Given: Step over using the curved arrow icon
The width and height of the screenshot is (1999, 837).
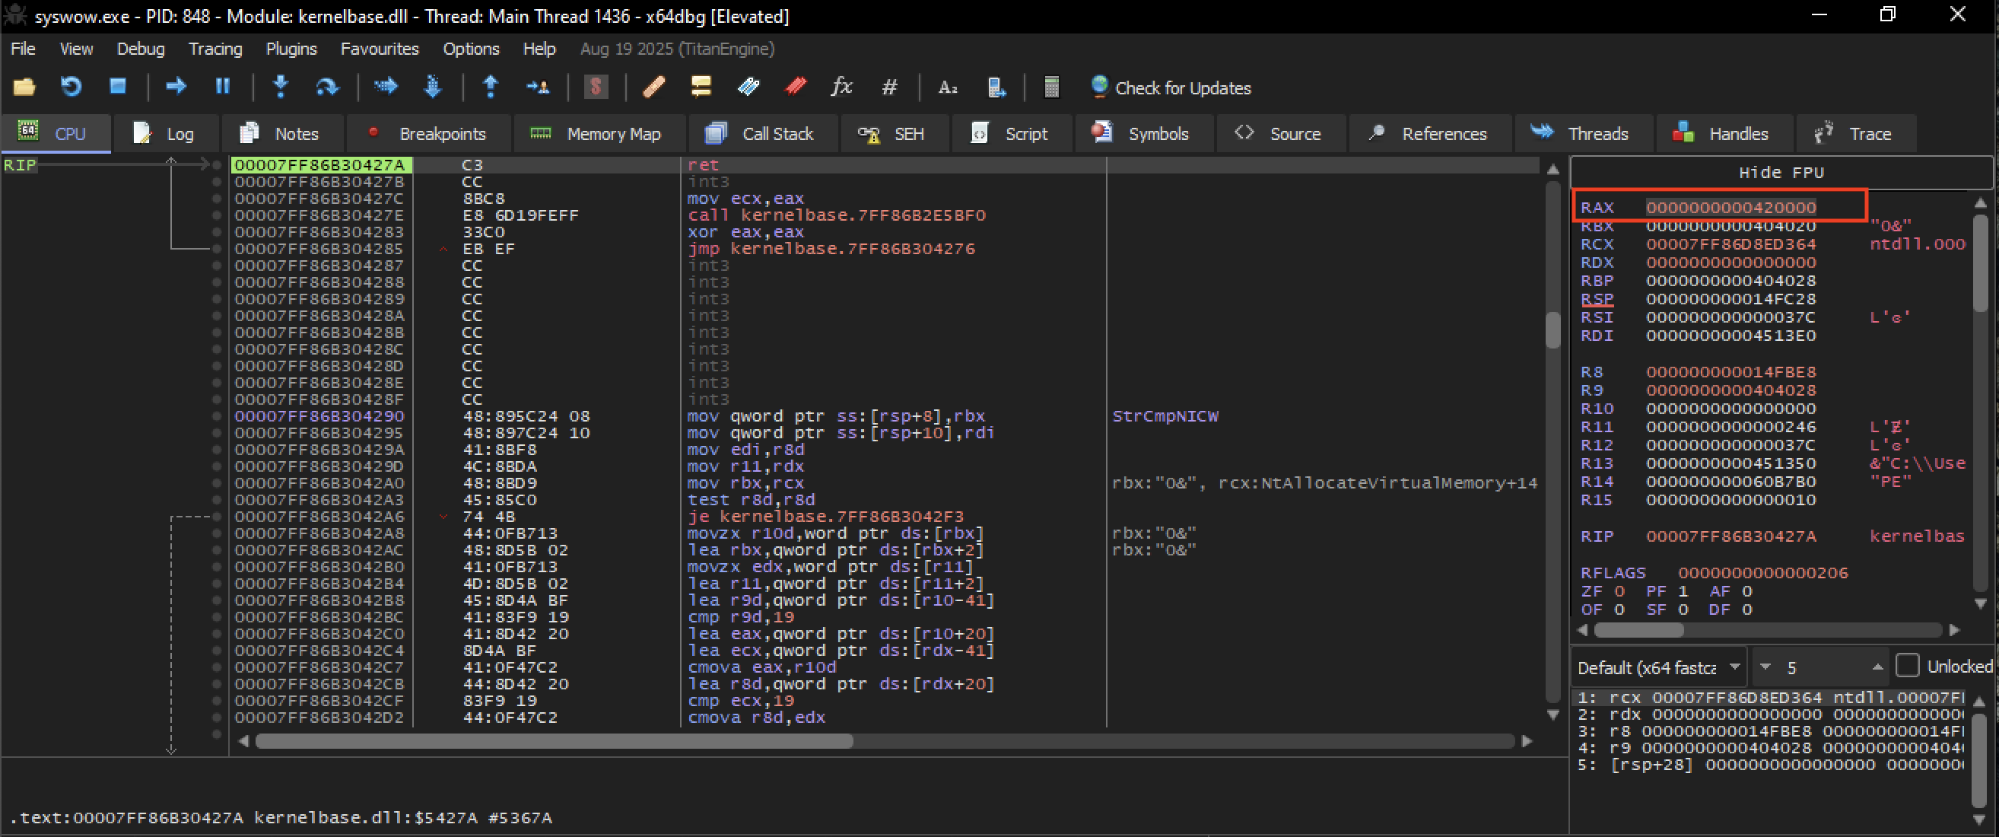Looking at the screenshot, I should pyautogui.click(x=328, y=87).
